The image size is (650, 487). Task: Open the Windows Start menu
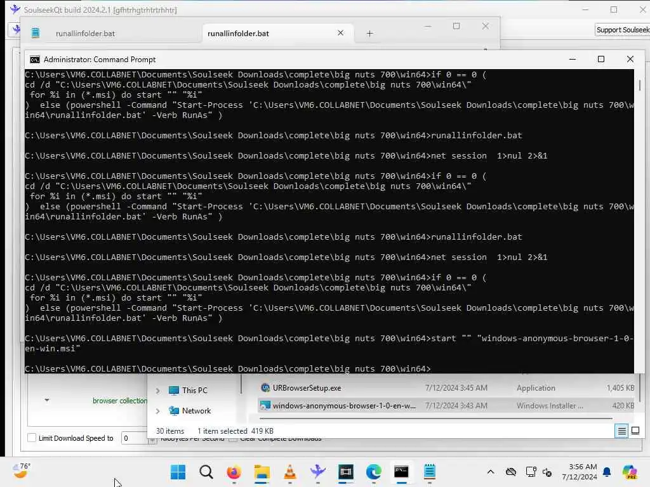178,472
